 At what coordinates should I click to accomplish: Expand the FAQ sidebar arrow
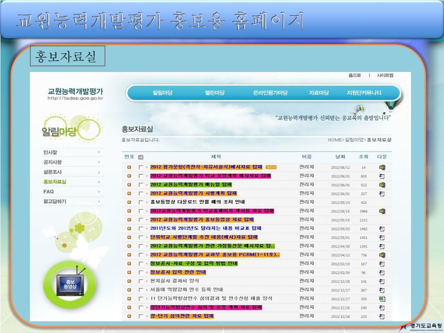99,192
